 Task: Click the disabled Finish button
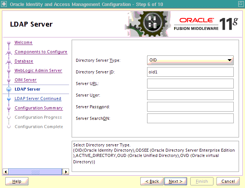click(202, 181)
